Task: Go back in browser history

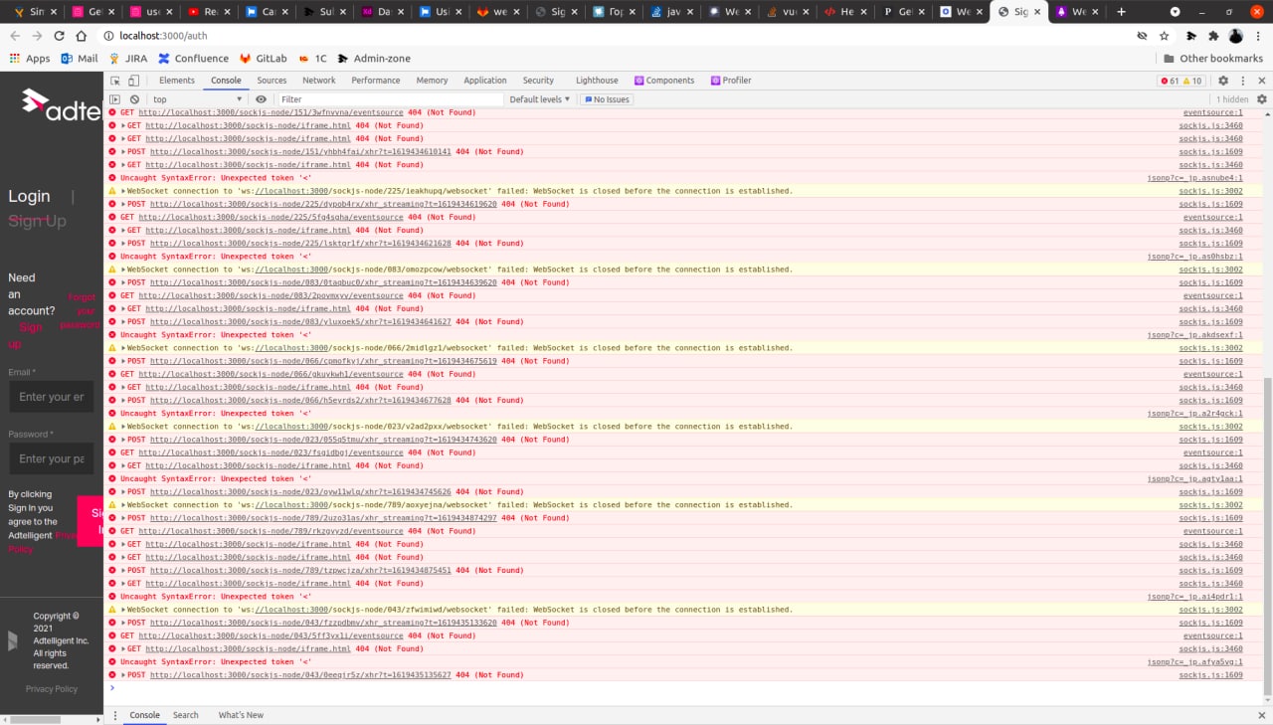Action: (x=15, y=35)
